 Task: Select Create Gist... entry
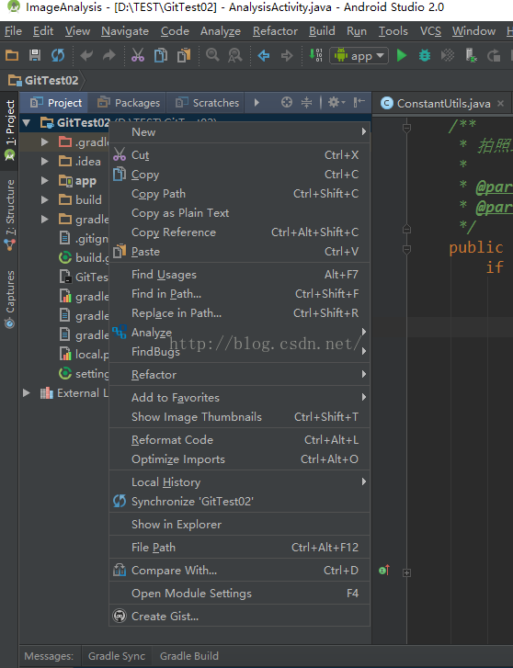(239, 617)
